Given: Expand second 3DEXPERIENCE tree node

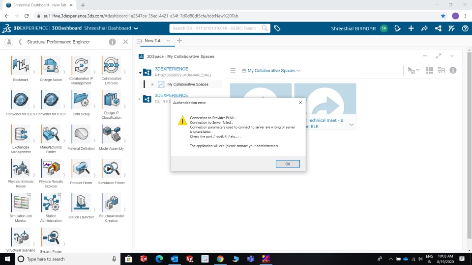Looking at the screenshot, I should tap(139, 99).
